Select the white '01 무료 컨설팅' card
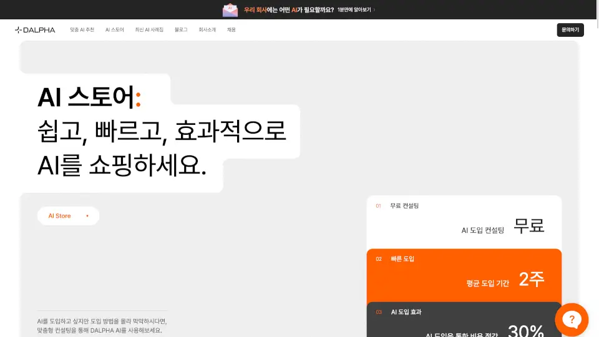 [464, 222]
